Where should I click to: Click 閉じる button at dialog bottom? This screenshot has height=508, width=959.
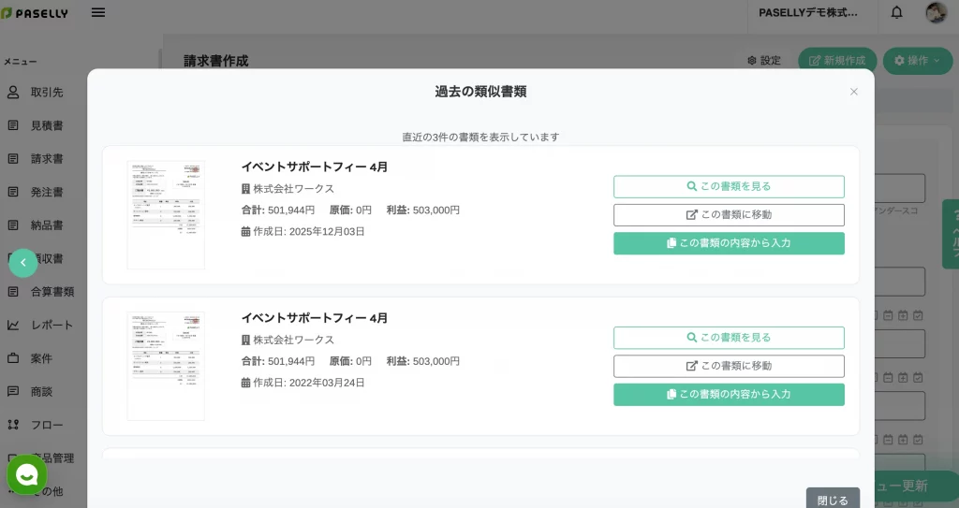point(832,499)
